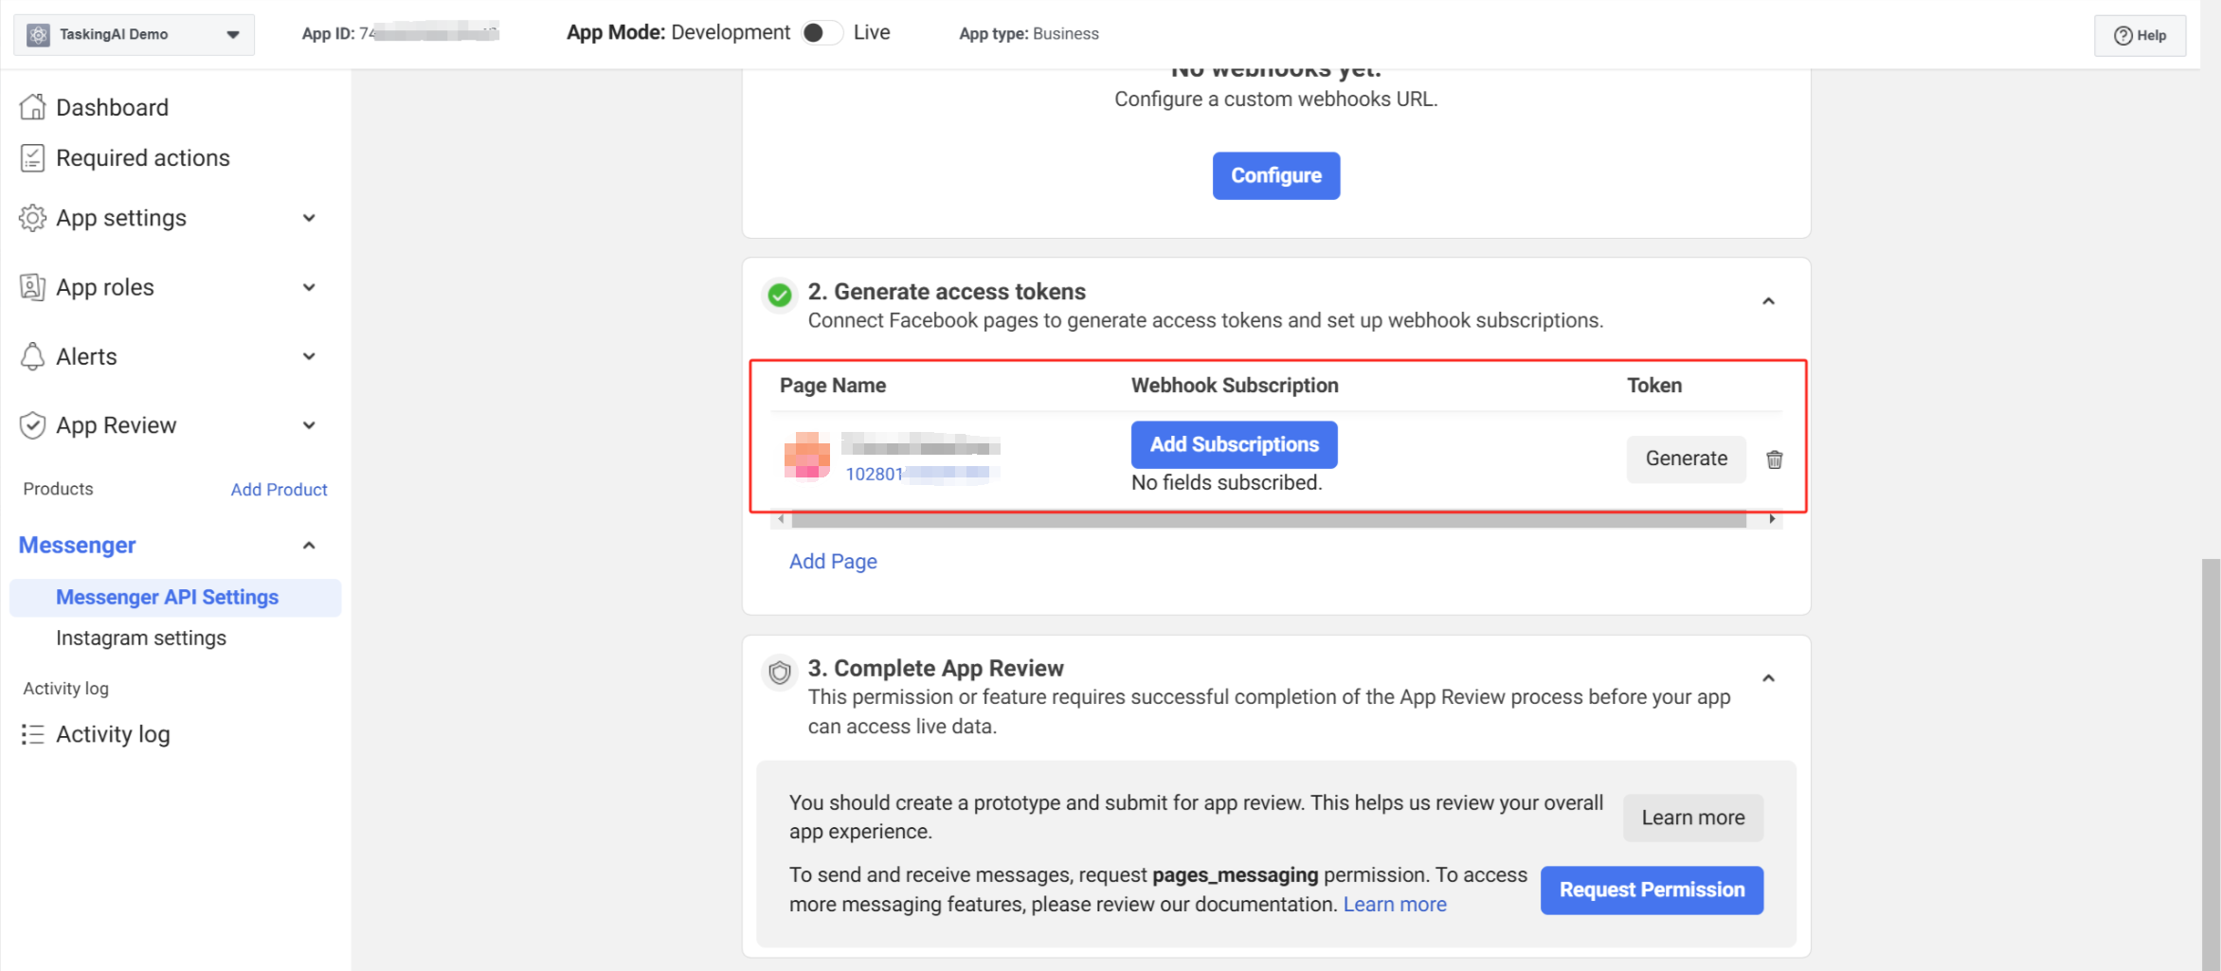
Task: Toggle App Mode from Development to Live
Action: tap(821, 33)
